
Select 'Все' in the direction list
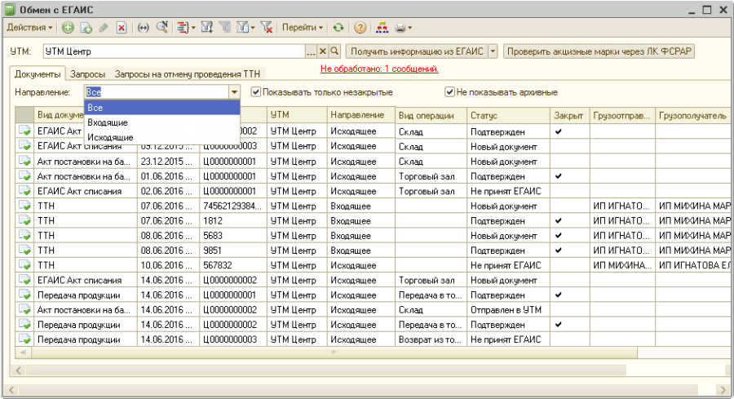click(x=162, y=108)
